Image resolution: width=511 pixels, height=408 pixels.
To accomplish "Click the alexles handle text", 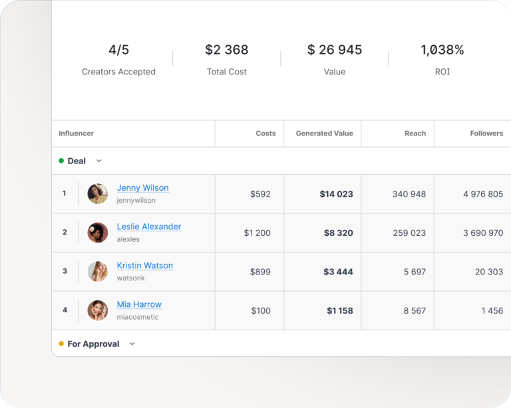I will 128,239.
